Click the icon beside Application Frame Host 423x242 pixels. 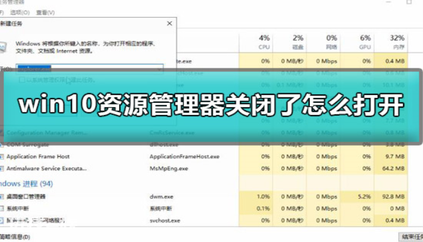tap(2, 156)
